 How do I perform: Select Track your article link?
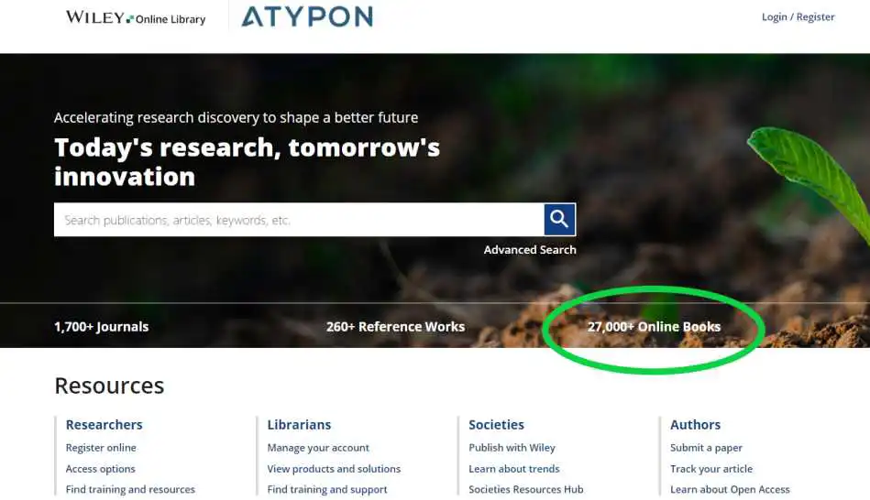click(711, 469)
